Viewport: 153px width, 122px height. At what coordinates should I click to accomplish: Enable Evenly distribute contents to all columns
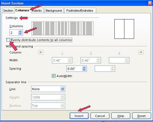(8, 40)
